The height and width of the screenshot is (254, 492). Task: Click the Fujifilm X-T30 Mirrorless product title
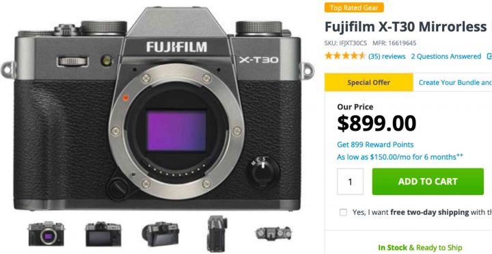(x=406, y=27)
